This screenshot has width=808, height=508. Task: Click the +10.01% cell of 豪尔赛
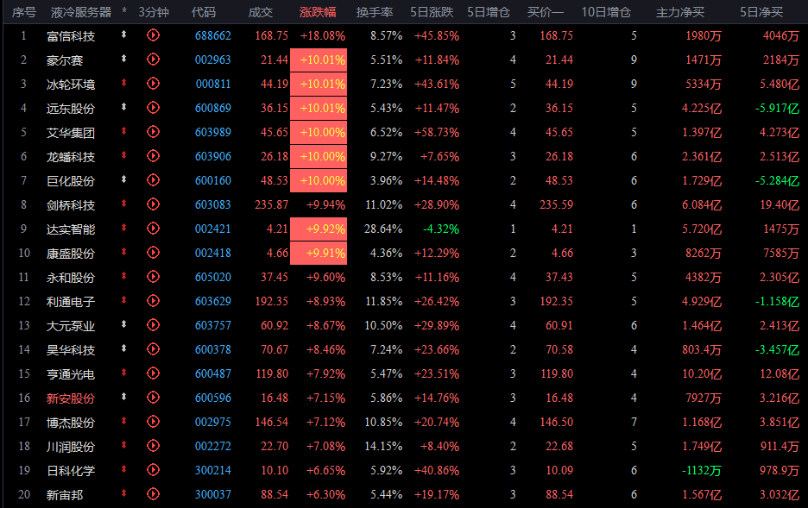pyautogui.click(x=319, y=60)
